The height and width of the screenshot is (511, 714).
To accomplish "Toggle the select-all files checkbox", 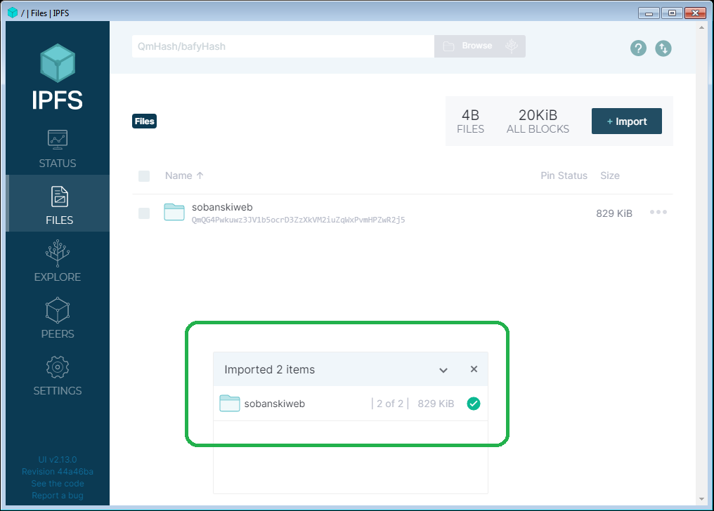I will click(x=144, y=176).
